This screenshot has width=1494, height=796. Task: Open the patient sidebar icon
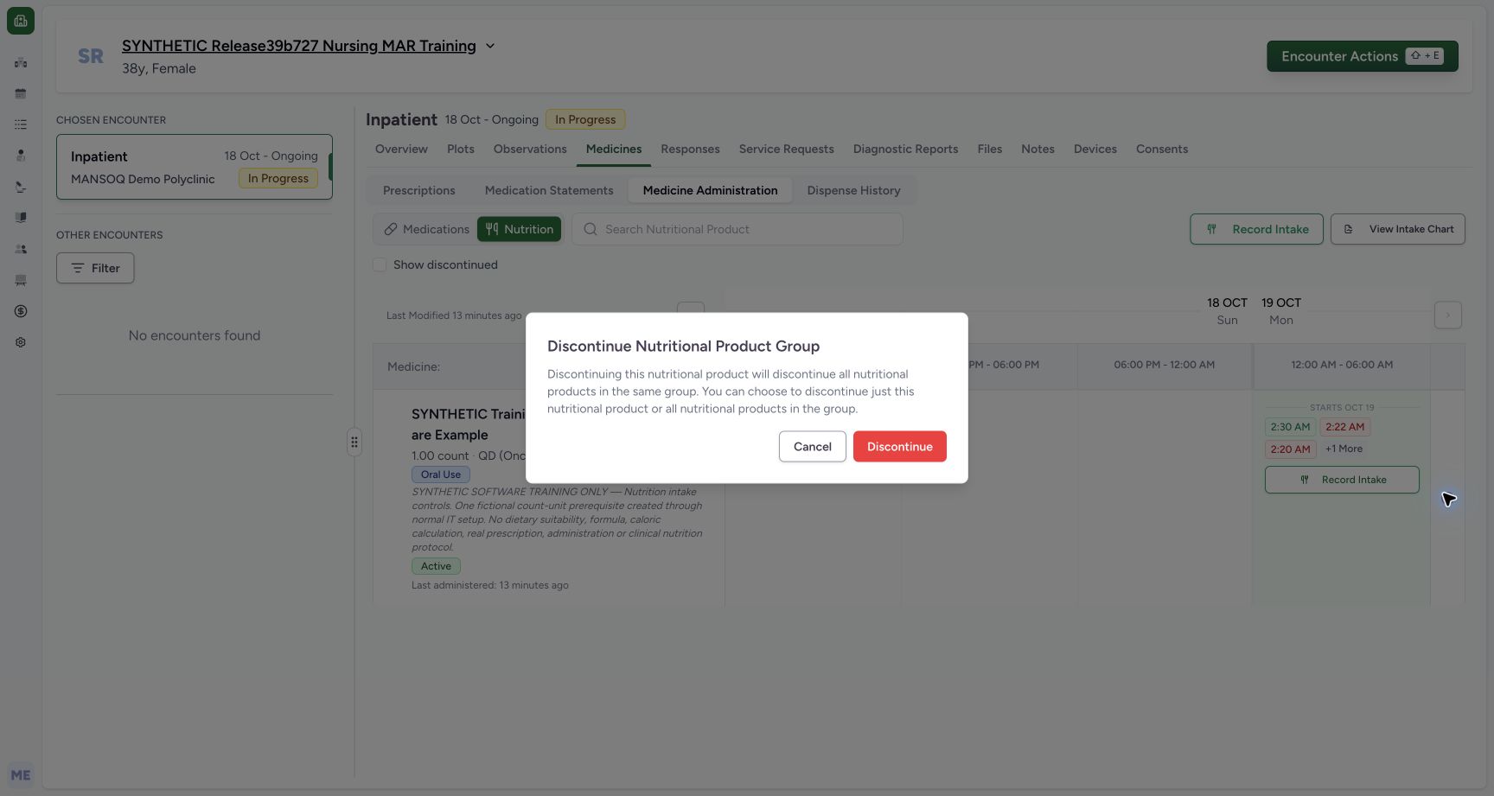click(x=21, y=156)
